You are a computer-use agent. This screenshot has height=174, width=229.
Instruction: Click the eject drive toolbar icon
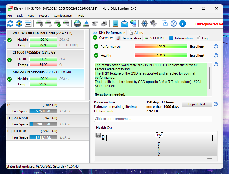point(86,23)
